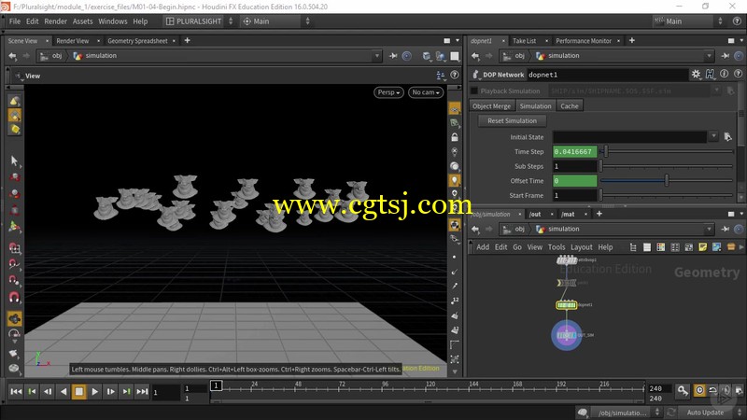Viewport: 747px width, 420px height.
Task: Expand the Initial State dropdown arrow
Action: click(713, 136)
